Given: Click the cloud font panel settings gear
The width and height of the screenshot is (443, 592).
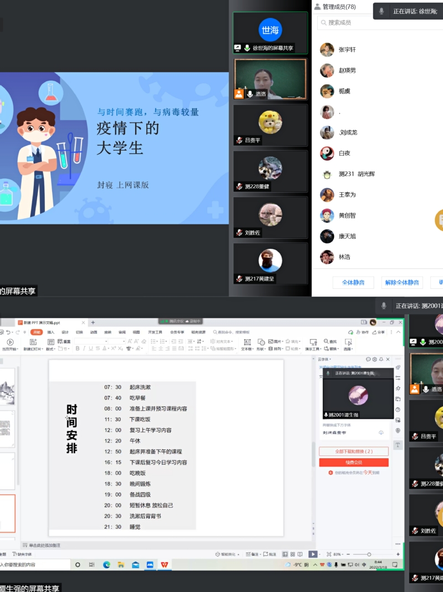Looking at the screenshot, I should click(375, 360).
